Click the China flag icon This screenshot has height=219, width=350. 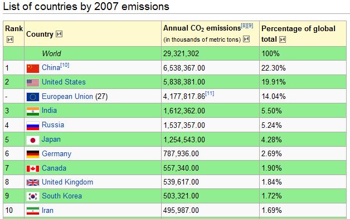point(33,68)
